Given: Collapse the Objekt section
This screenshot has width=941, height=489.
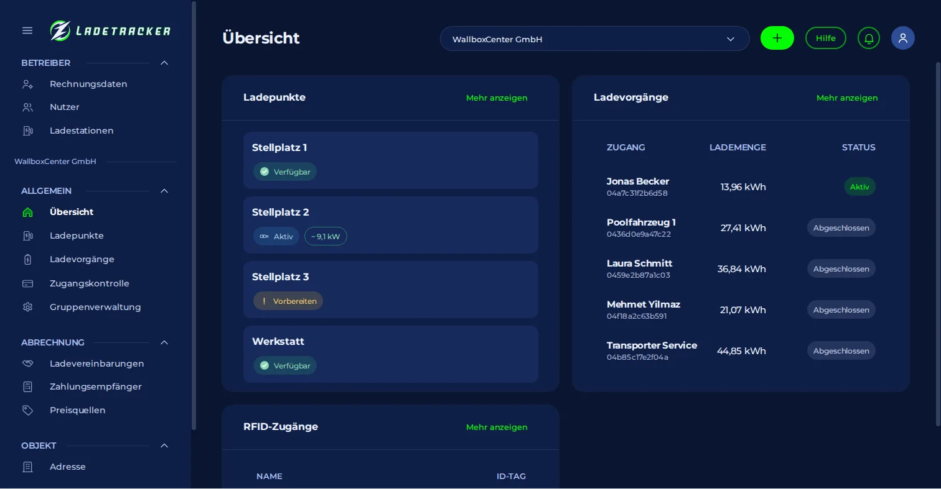Looking at the screenshot, I should pyautogui.click(x=164, y=446).
